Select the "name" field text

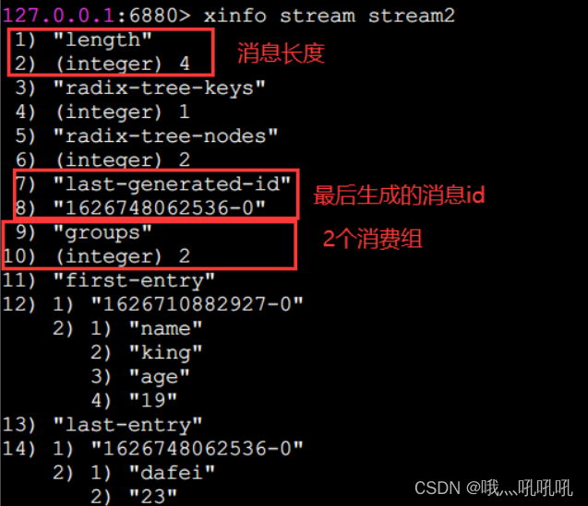pyautogui.click(x=165, y=328)
